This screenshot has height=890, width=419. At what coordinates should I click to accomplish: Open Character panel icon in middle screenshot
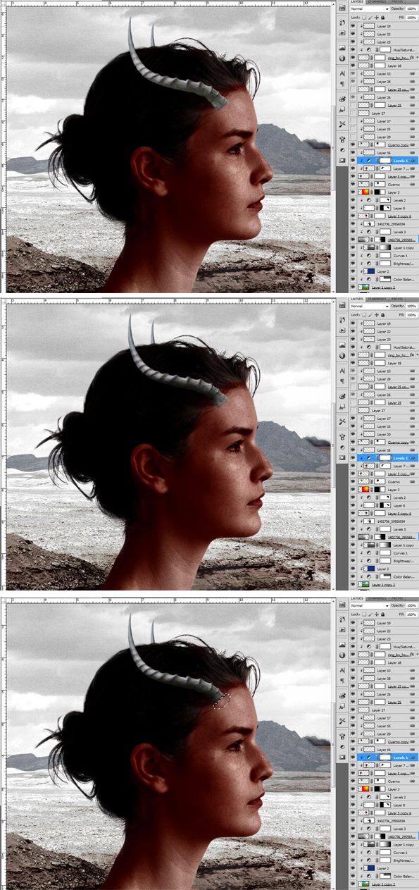point(342,371)
